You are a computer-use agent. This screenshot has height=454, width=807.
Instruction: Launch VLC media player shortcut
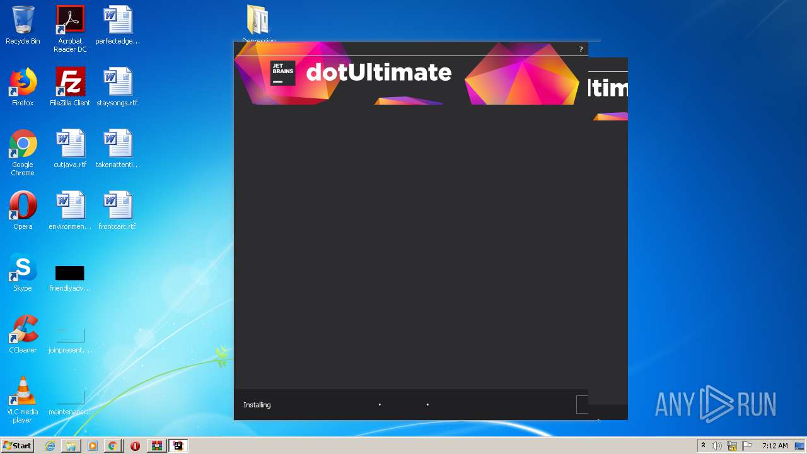[23, 400]
